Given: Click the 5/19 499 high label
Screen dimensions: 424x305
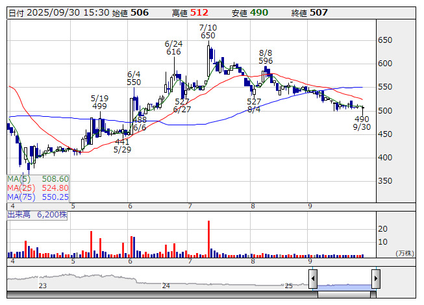Looking at the screenshot, I should 99,102.
